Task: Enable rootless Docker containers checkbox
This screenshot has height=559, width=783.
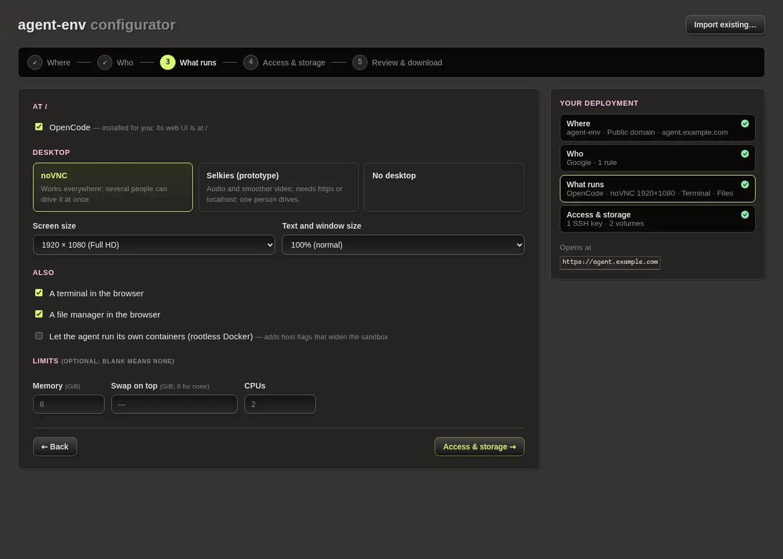Action: [39, 336]
